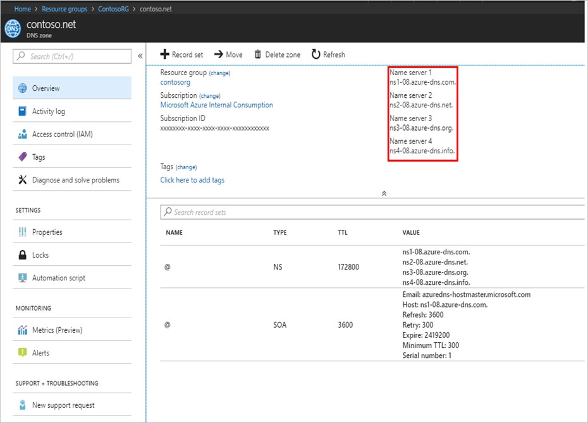Focus the sidebar Search (Ctrl+/) field
Viewport: 588px width, 423px height.
(72, 56)
